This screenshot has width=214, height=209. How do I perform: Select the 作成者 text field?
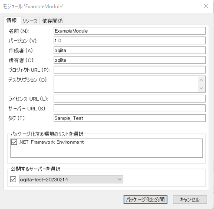[x=130, y=50]
